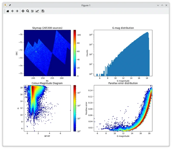172x149 pixels.
Task: Click the 'Counts' axis label
Action: click(87, 53)
